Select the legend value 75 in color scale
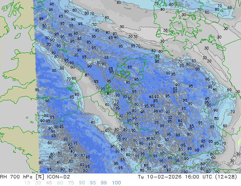The width and height of the screenshot is (241, 186). pyautogui.click(x=71, y=183)
